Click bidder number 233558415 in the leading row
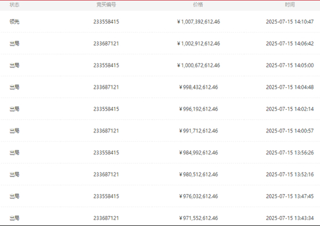The width and height of the screenshot is (320, 226). click(x=106, y=21)
